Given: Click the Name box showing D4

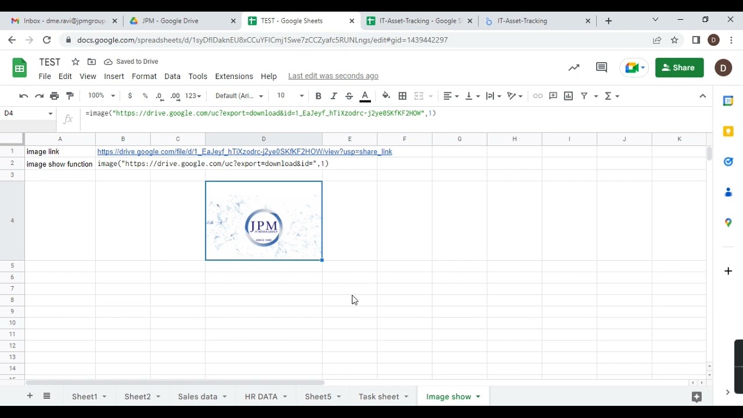Looking at the screenshot, I should point(28,113).
